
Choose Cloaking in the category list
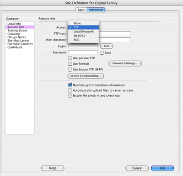tap(20, 34)
